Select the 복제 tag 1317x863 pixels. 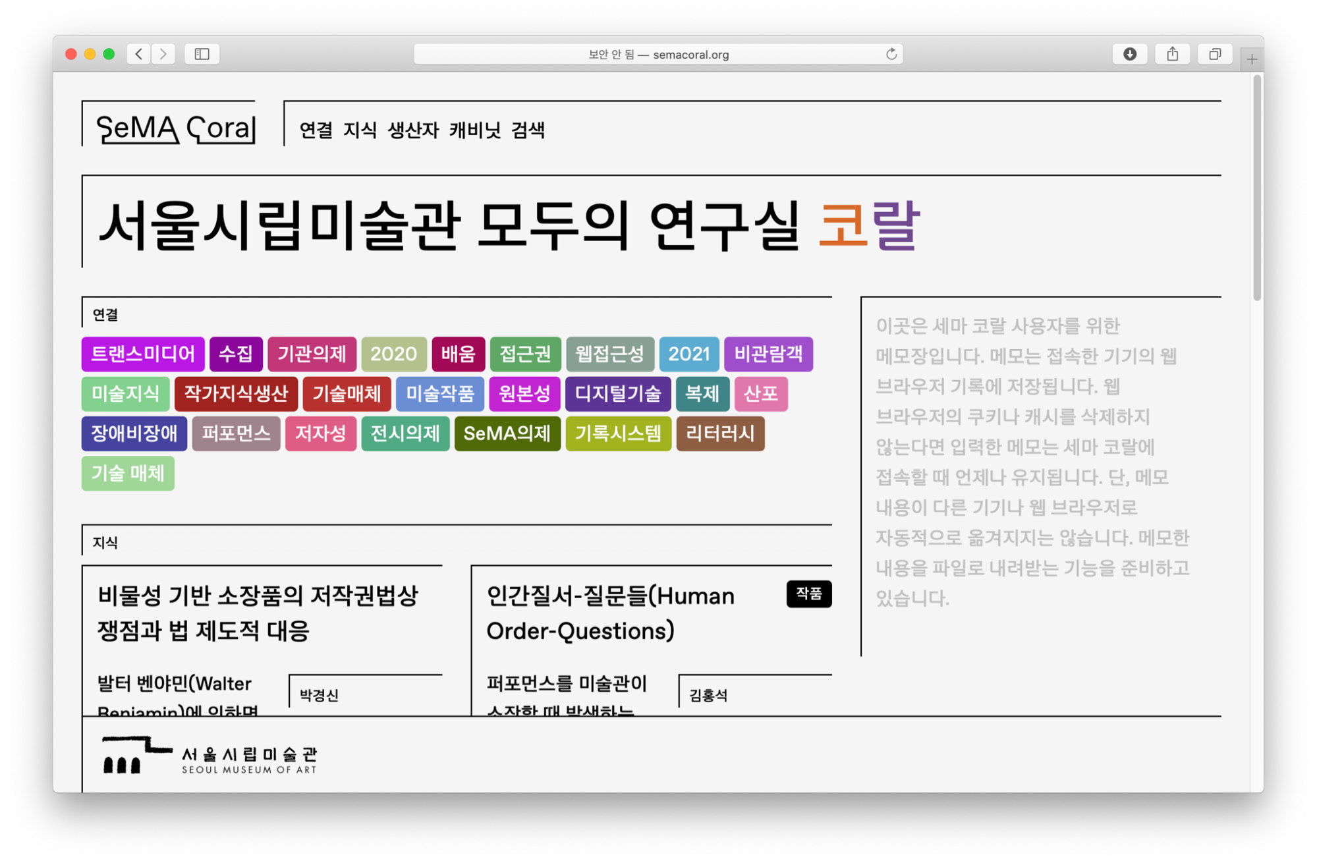coord(702,393)
